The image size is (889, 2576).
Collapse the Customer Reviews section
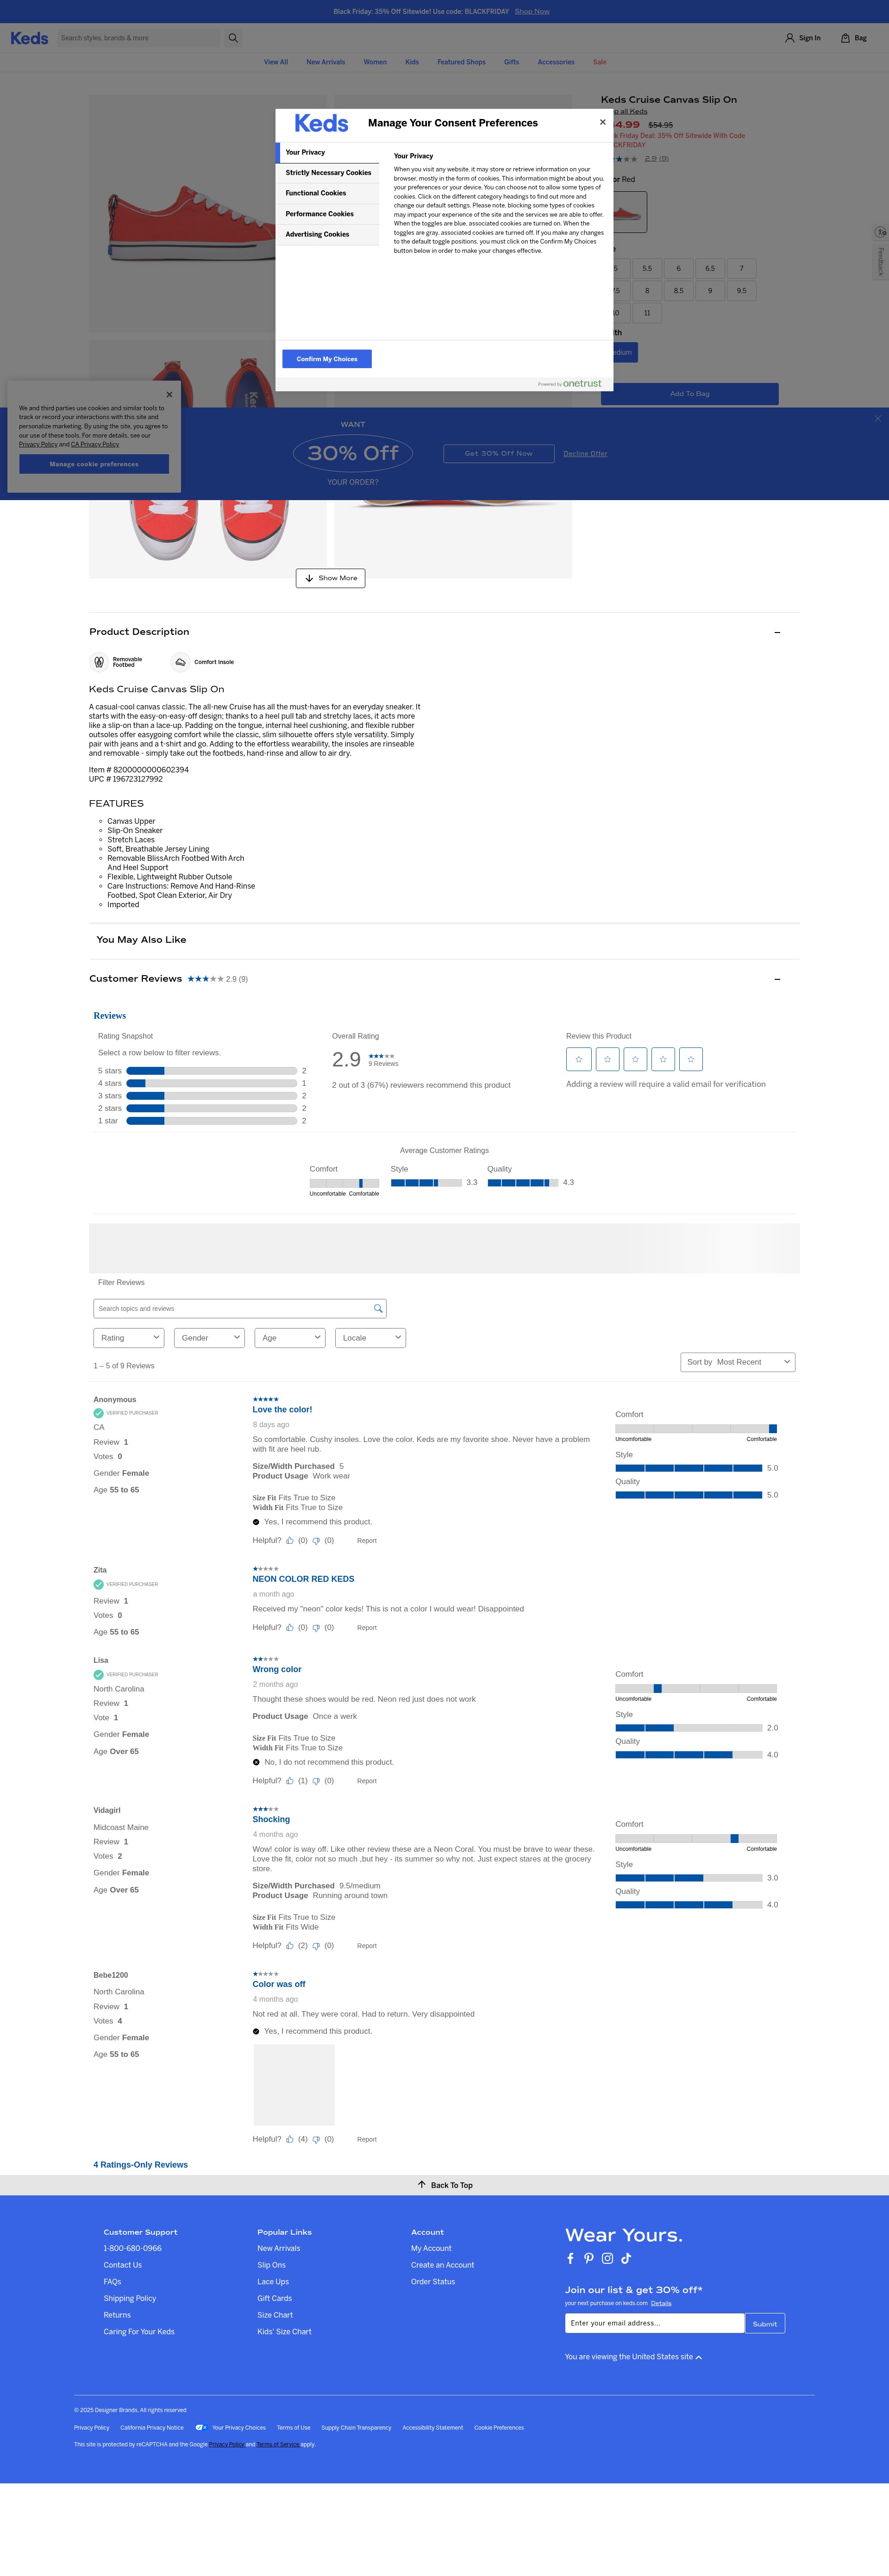(777, 979)
